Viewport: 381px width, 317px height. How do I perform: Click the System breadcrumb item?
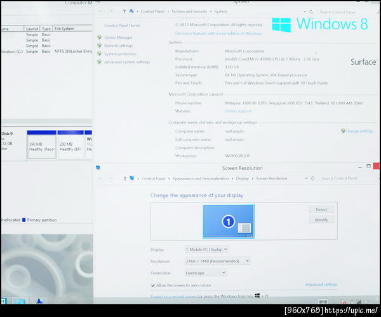click(x=220, y=11)
